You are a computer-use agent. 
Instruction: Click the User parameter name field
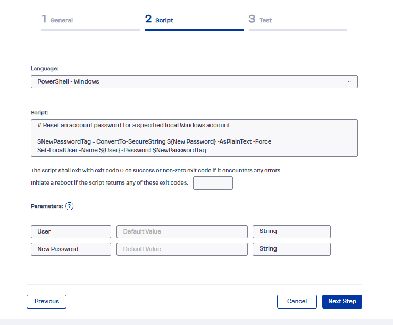coord(71,231)
